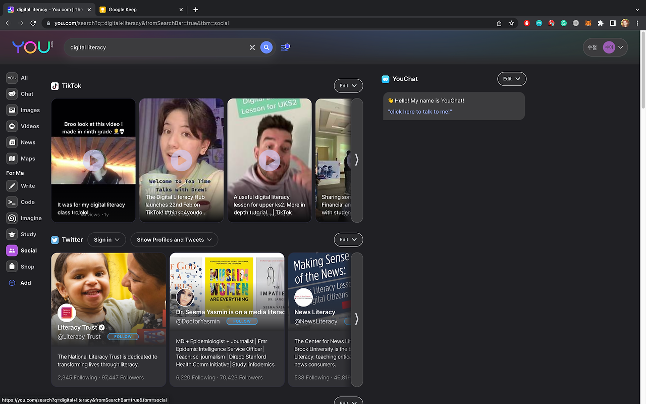Open the Images sidebar icon
Screen dimensions: 646x404
tap(12, 110)
